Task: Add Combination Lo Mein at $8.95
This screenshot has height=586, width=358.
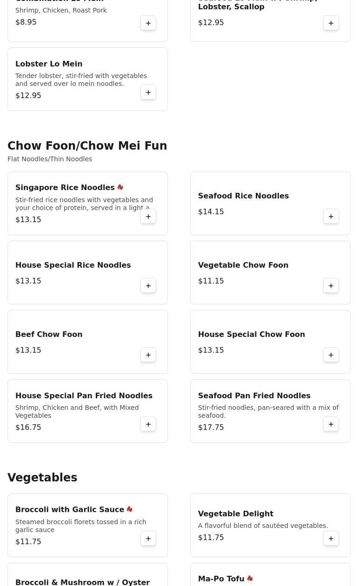Action: 148,23
